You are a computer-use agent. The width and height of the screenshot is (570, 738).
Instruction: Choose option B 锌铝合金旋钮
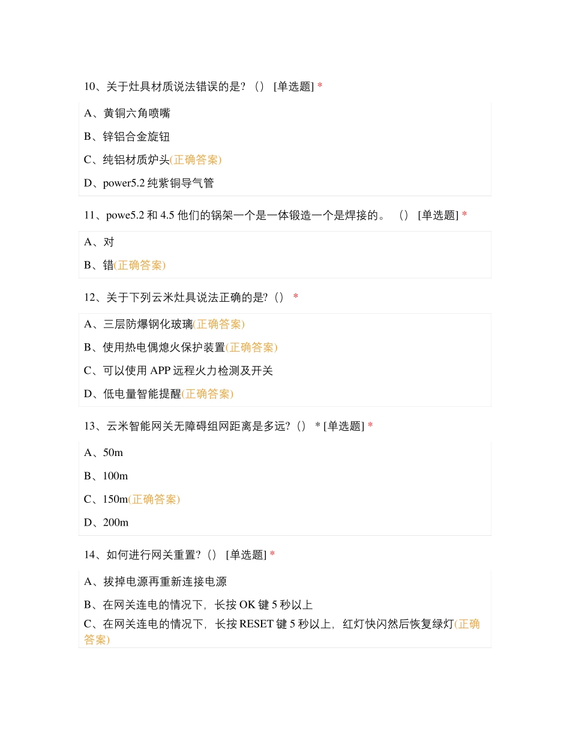point(127,137)
